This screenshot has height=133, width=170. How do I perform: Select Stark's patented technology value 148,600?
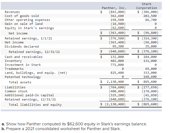150,77
